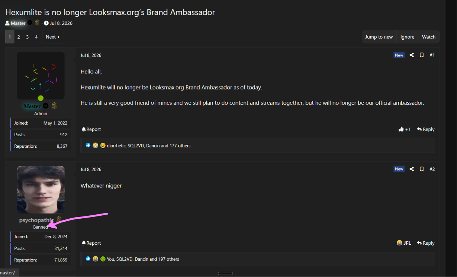Image resolution: width=457 pixels, height=277 pixels.
Task: Click the Next page button
Action: coord(53,37)
